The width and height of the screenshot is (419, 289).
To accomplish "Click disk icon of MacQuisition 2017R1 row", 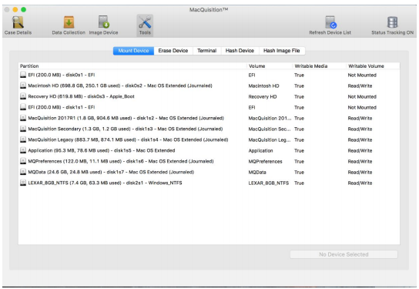I will coord(23,118).
